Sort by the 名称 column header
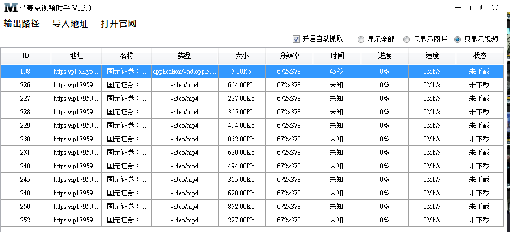 127,56
